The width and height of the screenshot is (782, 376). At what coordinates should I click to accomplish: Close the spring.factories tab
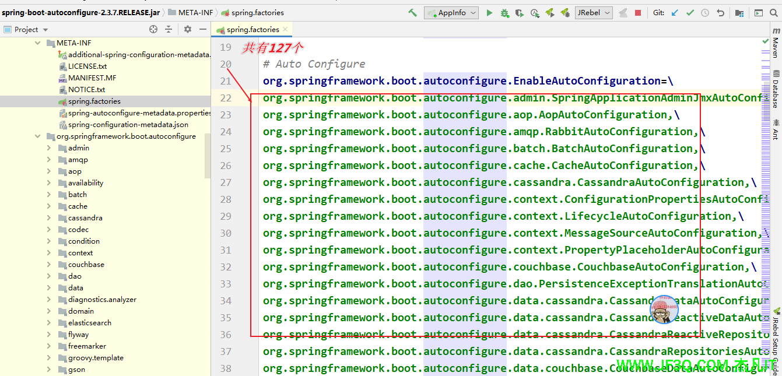pos(285,29)
